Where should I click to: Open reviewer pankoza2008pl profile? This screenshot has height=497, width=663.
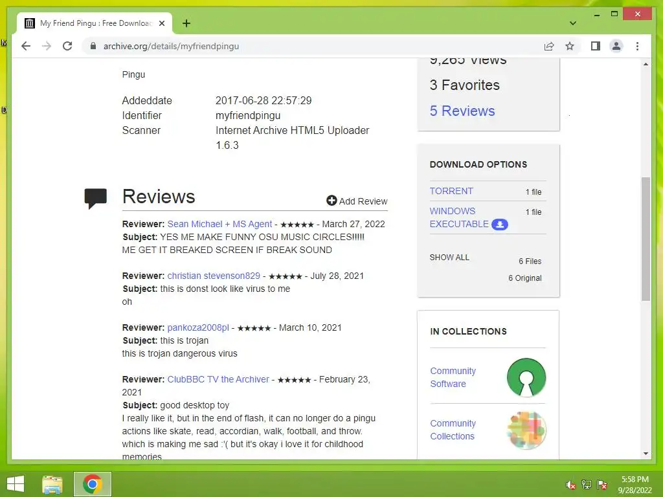point(198,327)
